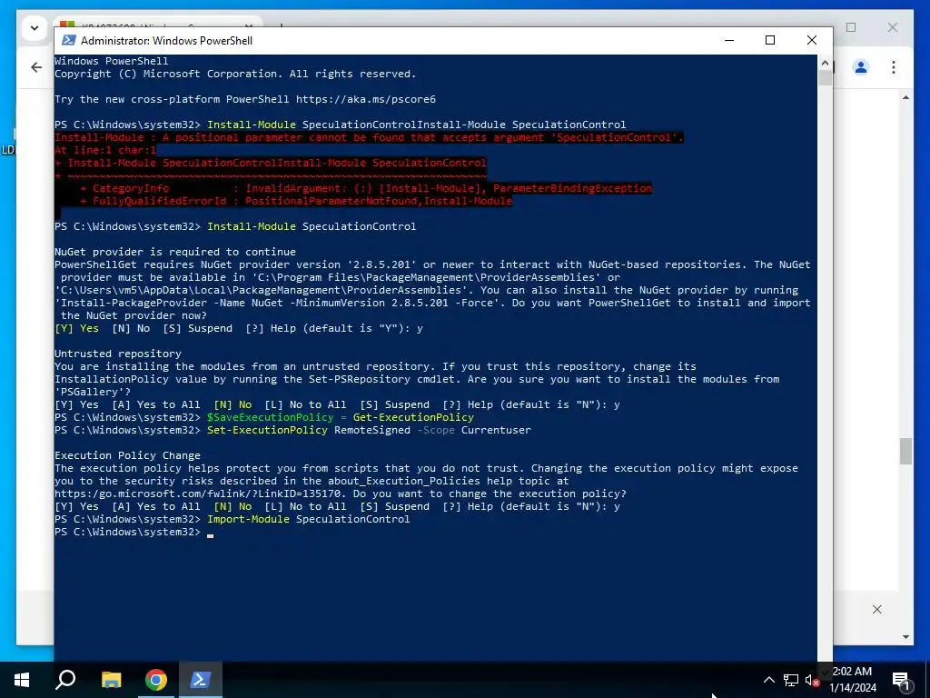The width and height of the screenshot is (930, 698).
Task: Select the PowerShell taskbar button
Action: coord(201,680)
